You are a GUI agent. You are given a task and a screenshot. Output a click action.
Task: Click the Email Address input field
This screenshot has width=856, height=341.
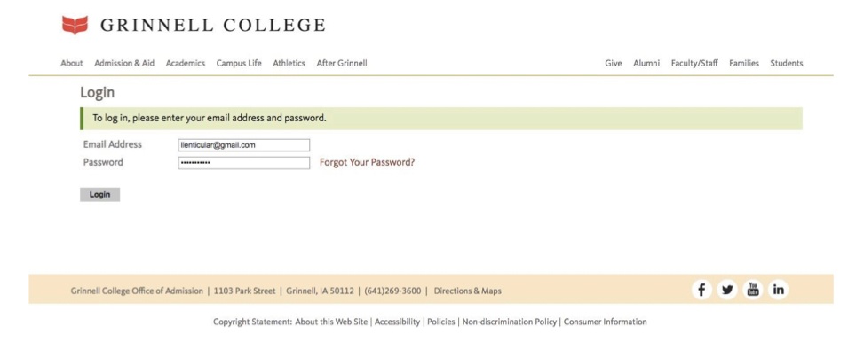pyautogui.click(x=244, y=145)
